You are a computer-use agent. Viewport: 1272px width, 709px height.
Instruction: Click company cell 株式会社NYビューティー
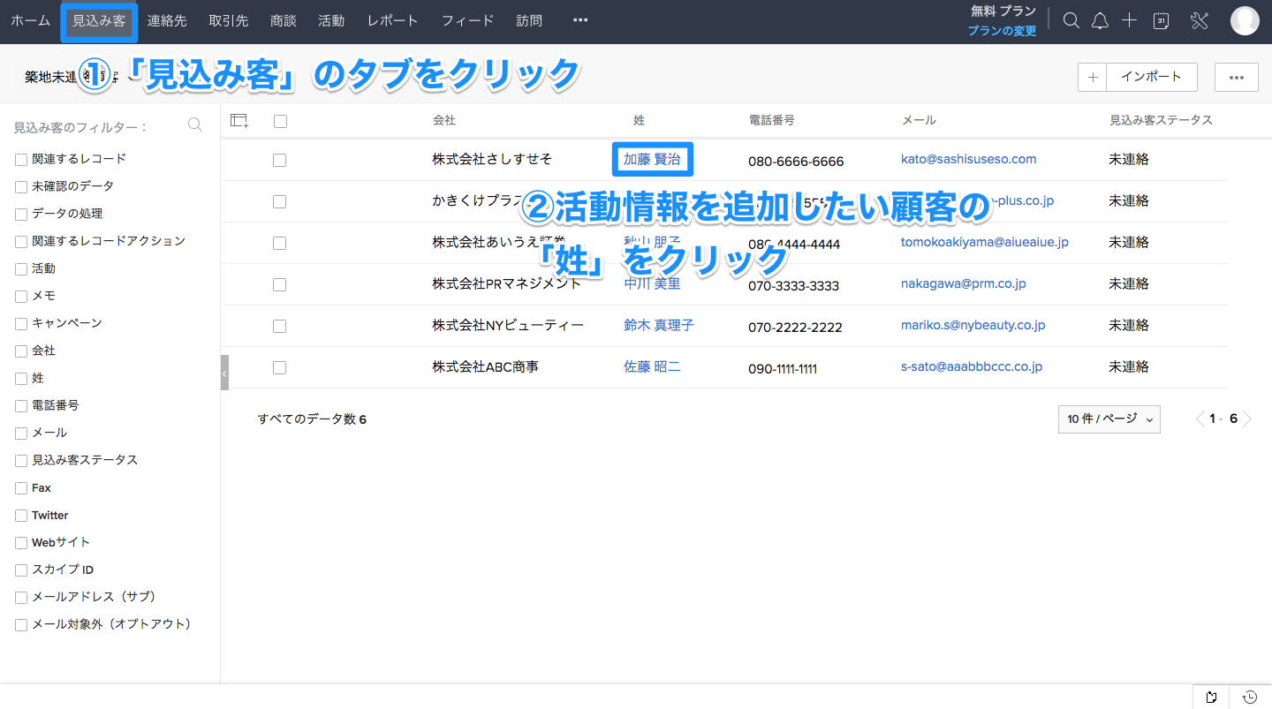pos(508,325)
